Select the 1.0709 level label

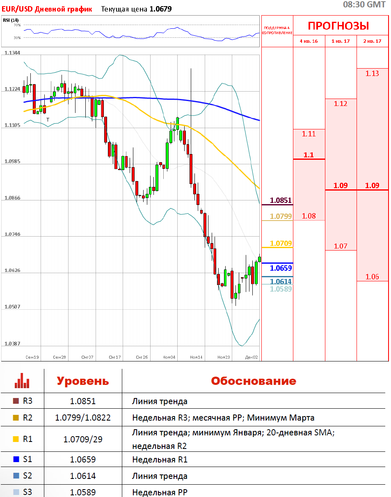pos(281,243)
